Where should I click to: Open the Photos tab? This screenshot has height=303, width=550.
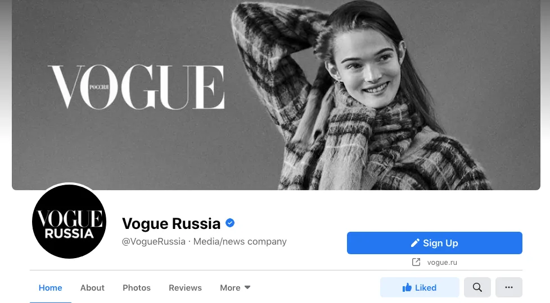point(137,288)
